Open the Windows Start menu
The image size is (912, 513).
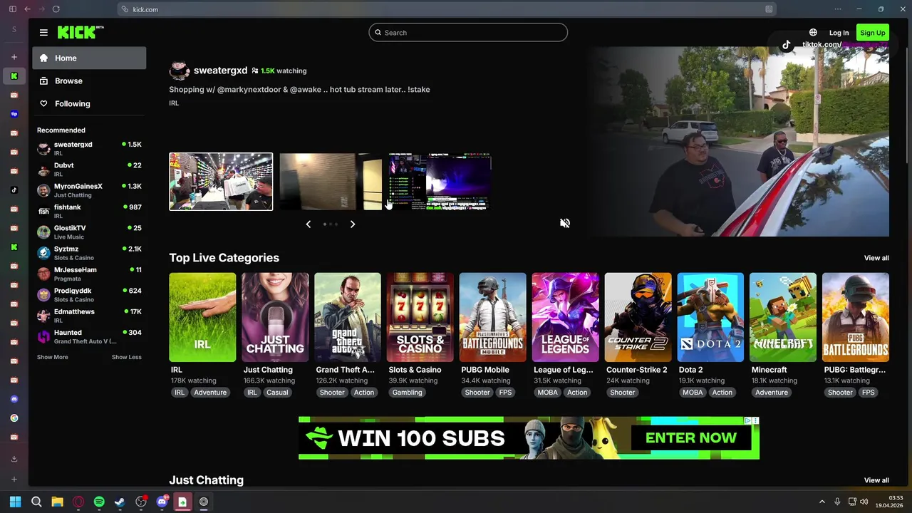coord(15,502)
